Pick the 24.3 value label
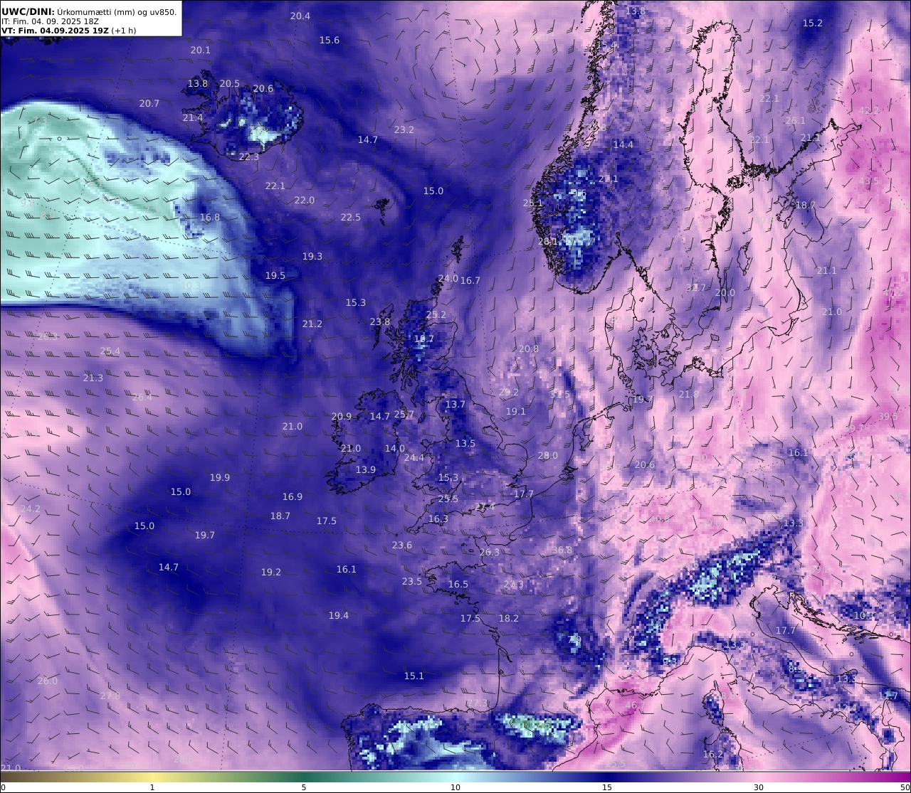911x793 pixels. point(514,584)
